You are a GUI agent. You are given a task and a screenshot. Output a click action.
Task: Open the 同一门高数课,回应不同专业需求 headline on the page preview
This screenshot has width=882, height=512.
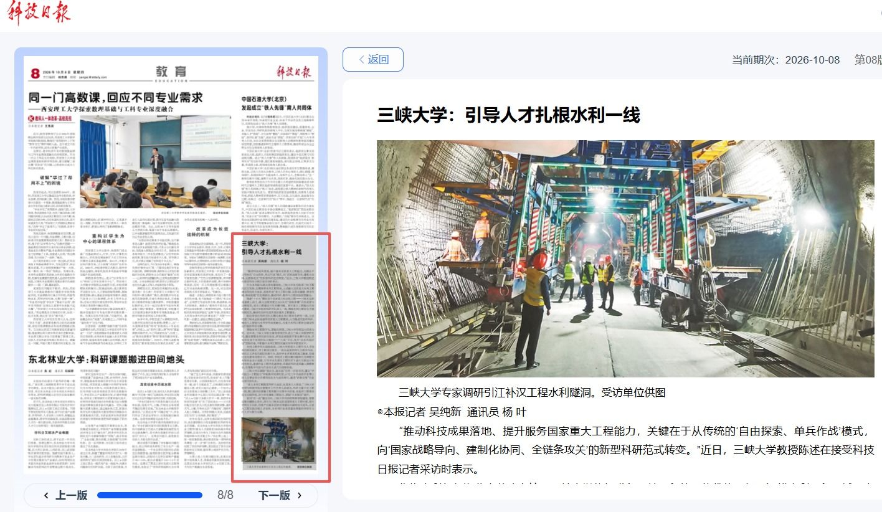tap(116, 98)
